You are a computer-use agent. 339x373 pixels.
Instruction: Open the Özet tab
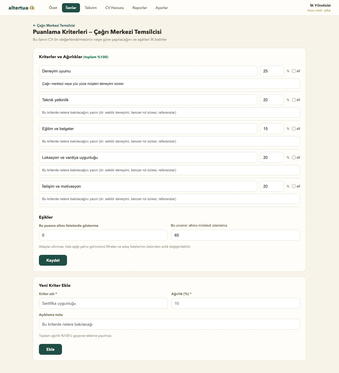click(53, 8)
